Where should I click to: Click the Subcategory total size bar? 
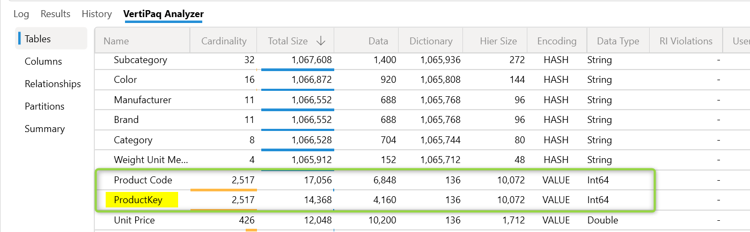coord(297,69)
